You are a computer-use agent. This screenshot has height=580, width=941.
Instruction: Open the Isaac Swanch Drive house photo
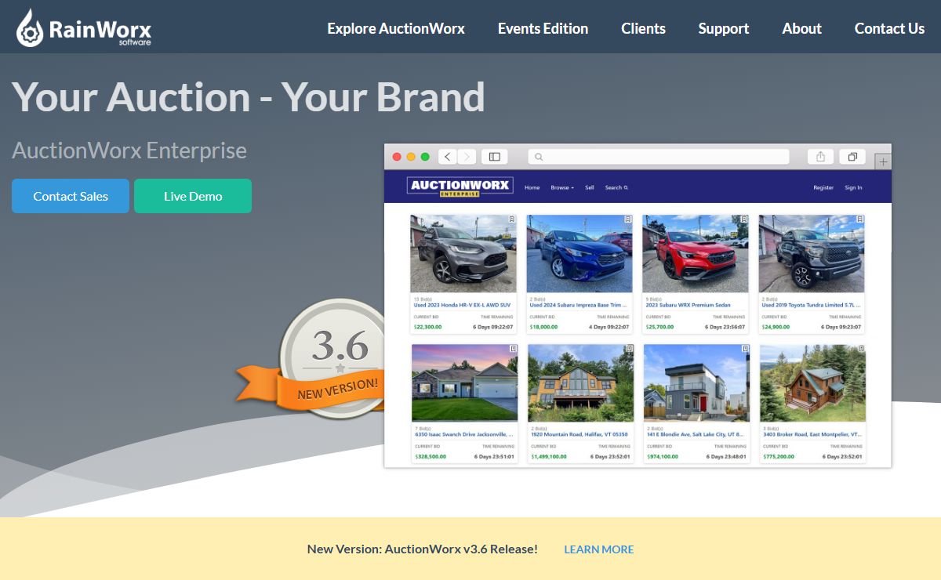464,383
